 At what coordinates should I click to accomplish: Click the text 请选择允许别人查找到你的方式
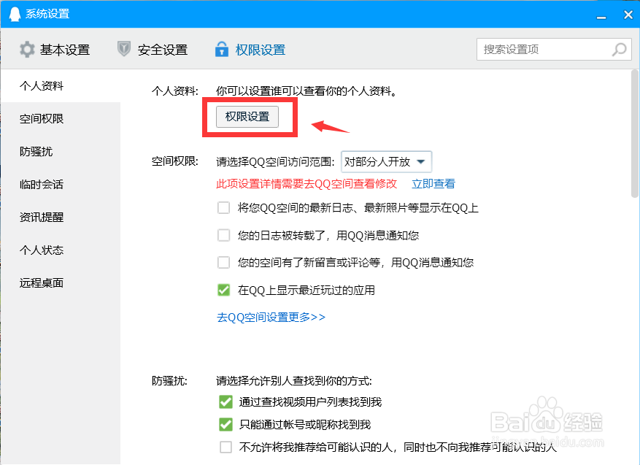click(x=294, y=381)
